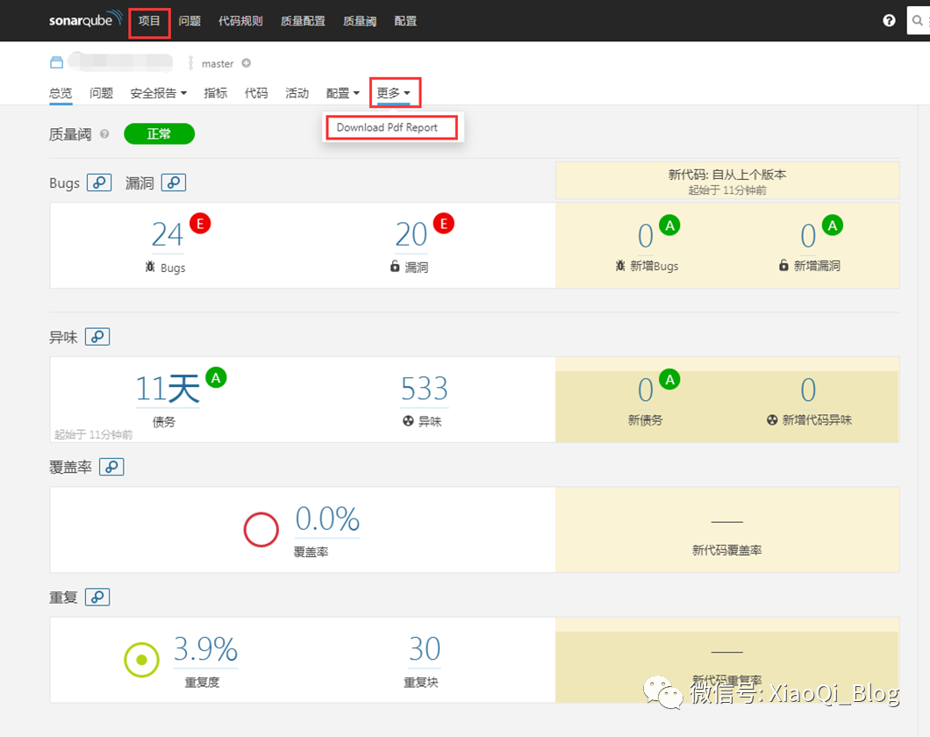Open the 配置 dropdown in project navigation
This screenshot has width=930, height=737.
[342, 92]
